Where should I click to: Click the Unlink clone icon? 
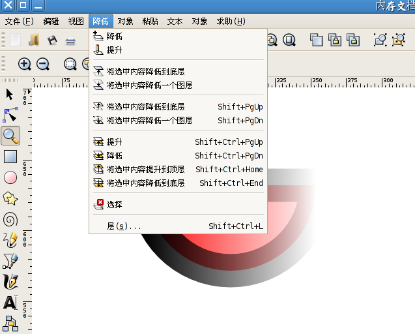353,40
